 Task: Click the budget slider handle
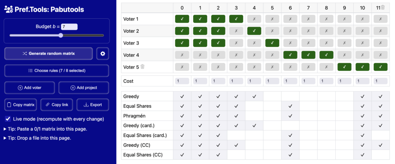pos(61,35)
